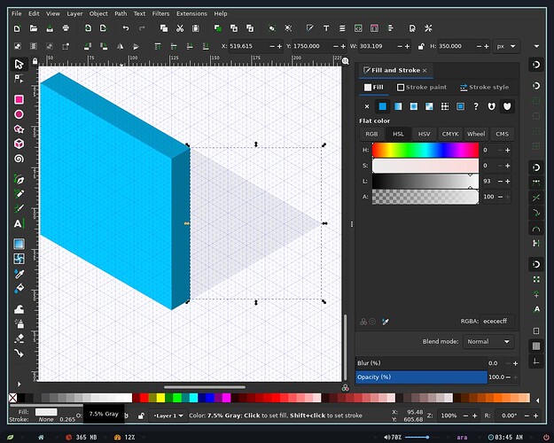Set fill to No paint X
554x443 pixels.
click(x=367, y=106)
